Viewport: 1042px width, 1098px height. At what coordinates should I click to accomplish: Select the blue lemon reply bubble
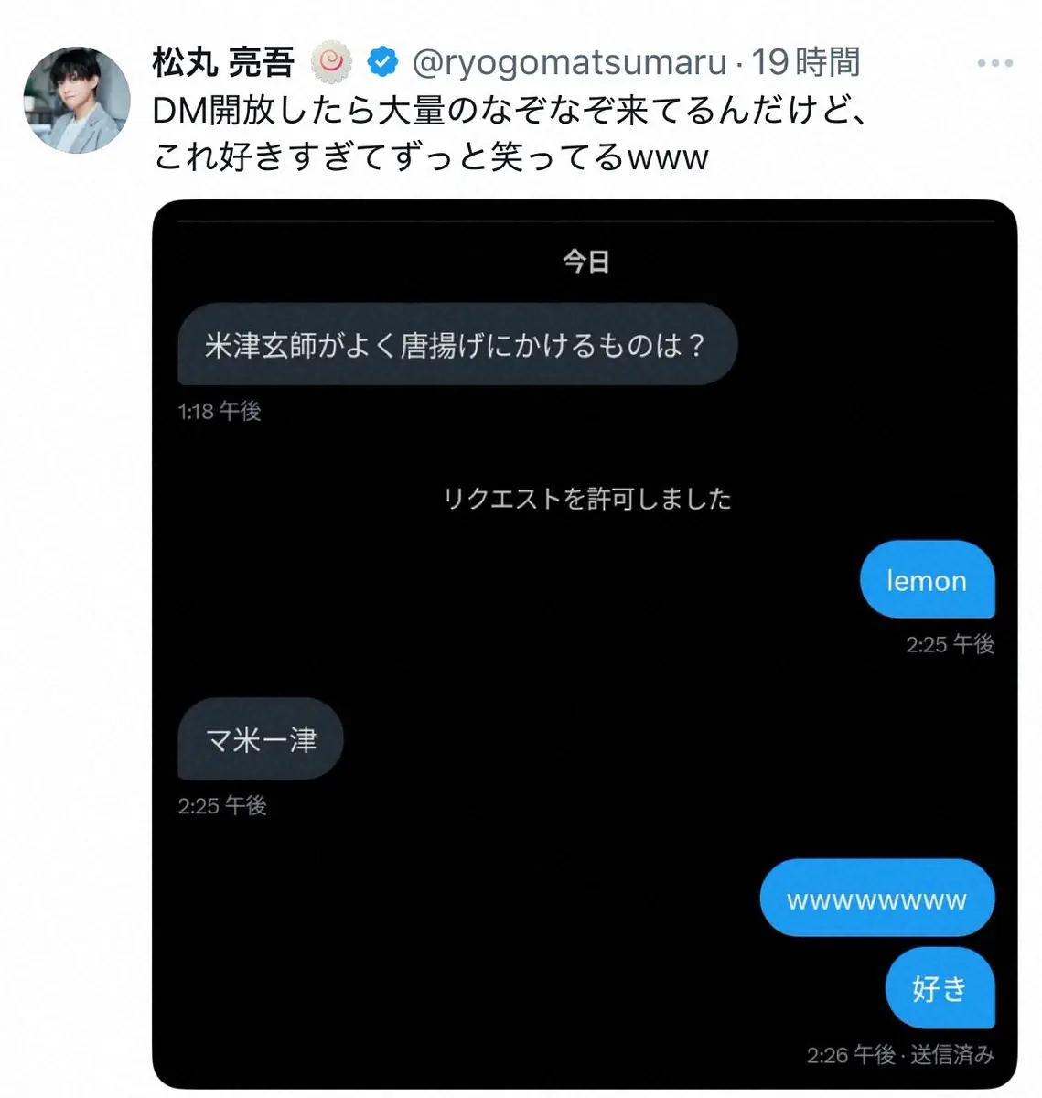927,580
